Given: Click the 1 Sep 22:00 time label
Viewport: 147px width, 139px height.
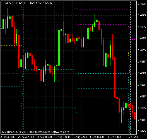Looking at the screenshot, I should point(132,137).
